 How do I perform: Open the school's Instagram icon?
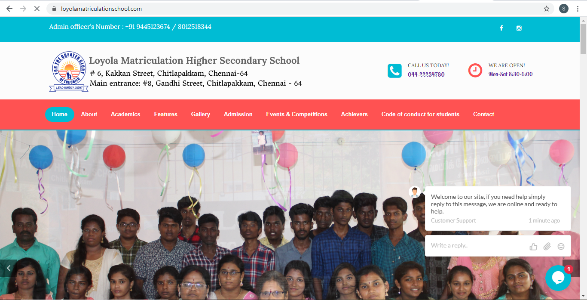tap(519, 28)
